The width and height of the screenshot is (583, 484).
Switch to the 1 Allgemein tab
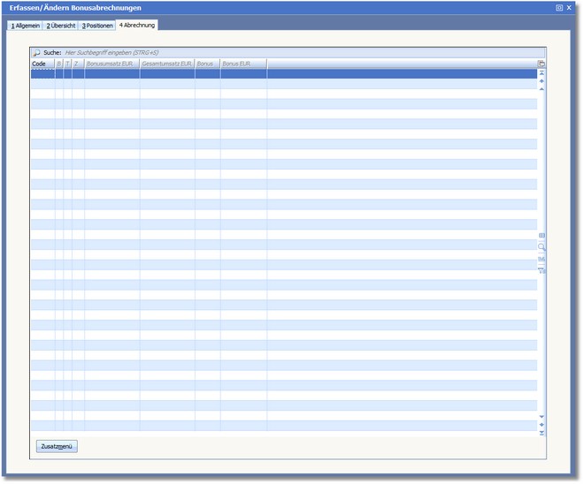tap(25, 26)
